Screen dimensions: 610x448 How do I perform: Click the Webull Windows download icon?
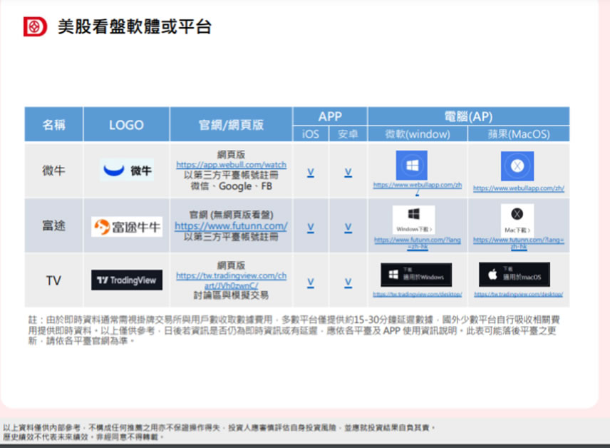[x=412, y=166]
